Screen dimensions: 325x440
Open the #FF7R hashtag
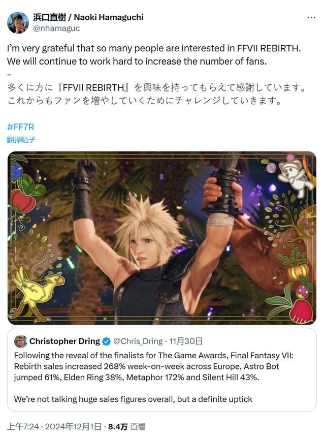click(x=20, y=127)
